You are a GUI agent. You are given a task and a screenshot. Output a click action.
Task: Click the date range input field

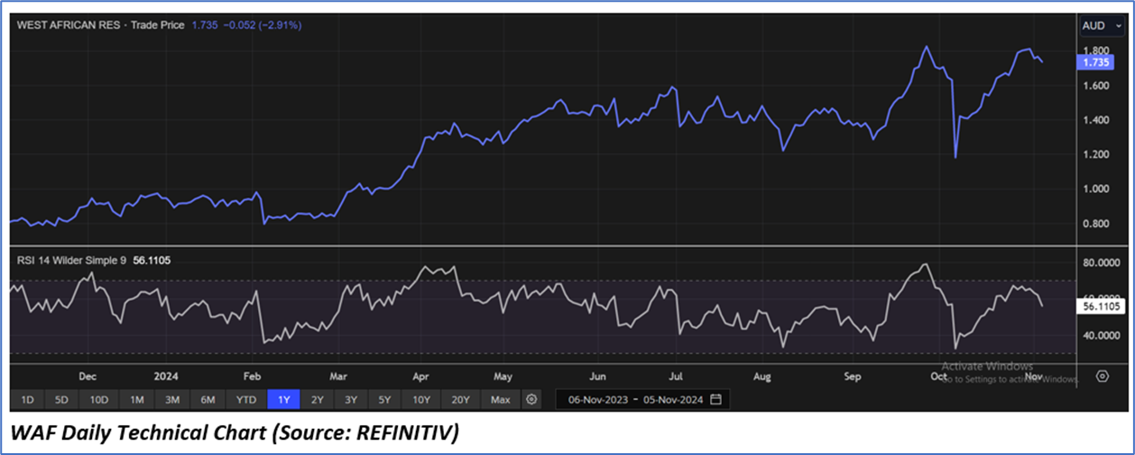(632, 399)
